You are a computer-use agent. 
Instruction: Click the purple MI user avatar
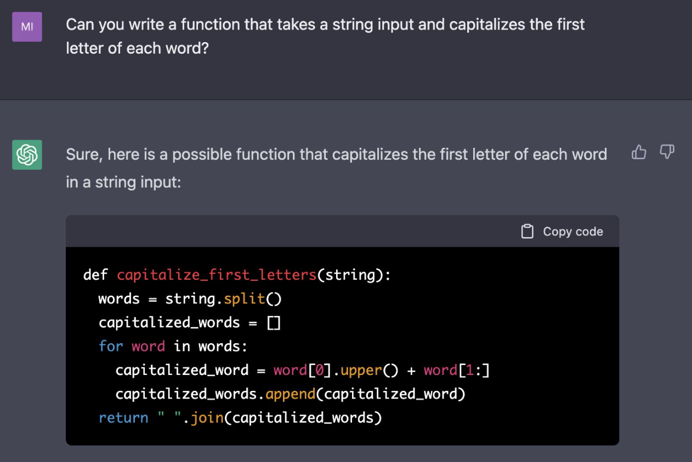coord(27,27)
